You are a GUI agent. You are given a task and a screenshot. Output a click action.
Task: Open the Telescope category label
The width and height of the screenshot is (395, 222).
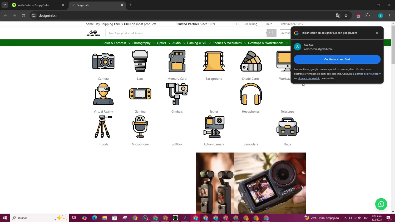tap(288, 112)
